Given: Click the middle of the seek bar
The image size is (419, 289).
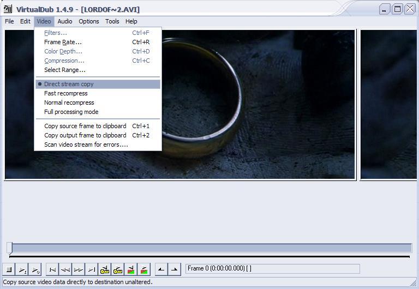Looking at the screenshot, I should tap(209, 248).
